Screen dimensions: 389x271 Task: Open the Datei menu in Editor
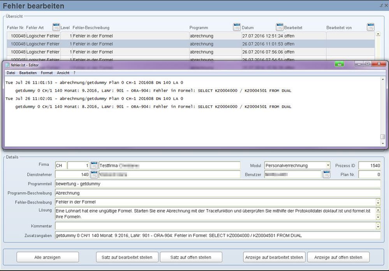[11, 73]
